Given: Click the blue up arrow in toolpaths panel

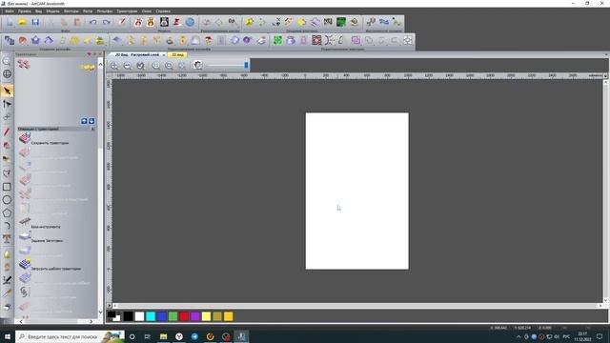Looking at the screenshot, I should tap(84, 121).
